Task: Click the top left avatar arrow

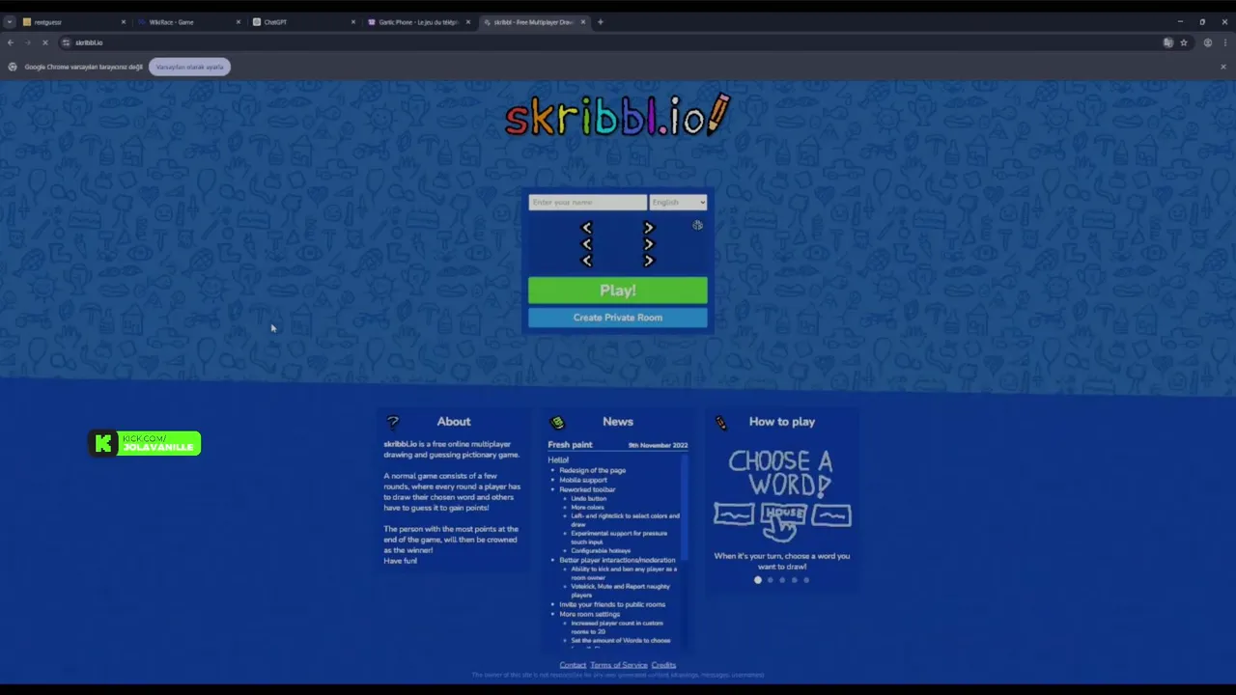Action: (586, 228)
